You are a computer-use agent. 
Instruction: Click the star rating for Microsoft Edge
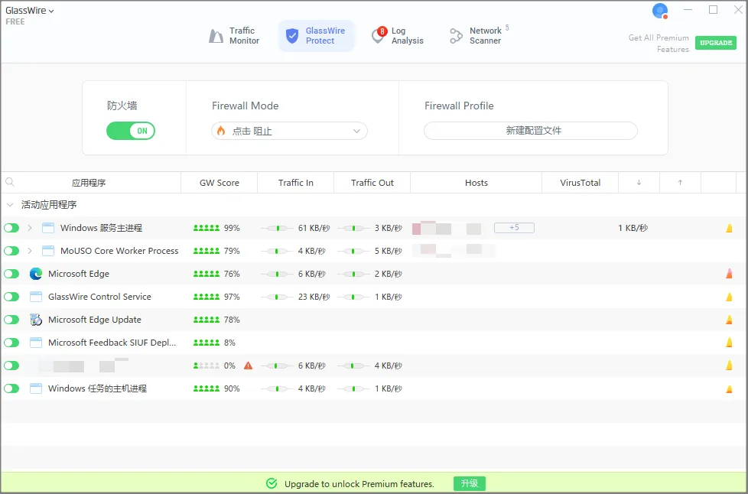pyautogui.click(x=206, y=274)
